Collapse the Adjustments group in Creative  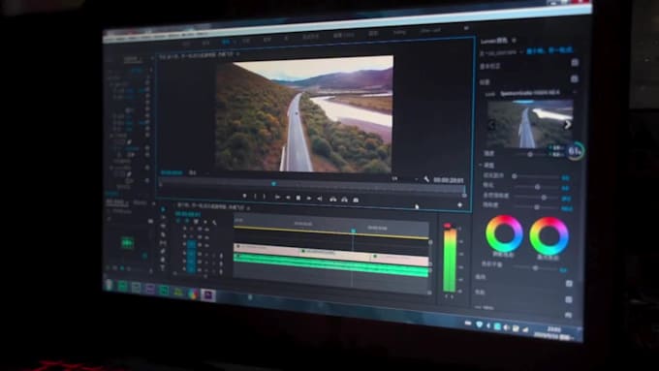tap(482, 165)
